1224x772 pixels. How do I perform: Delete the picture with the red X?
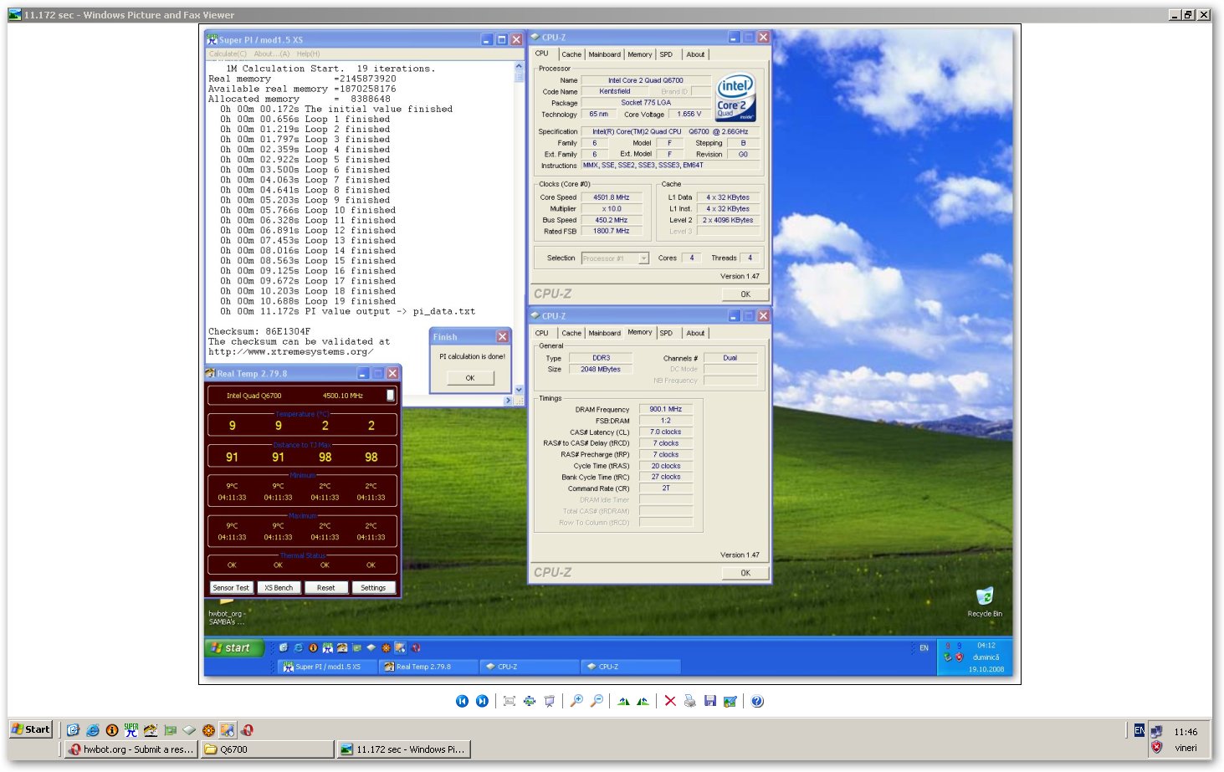pyautogui.click(x=670, y=701)
